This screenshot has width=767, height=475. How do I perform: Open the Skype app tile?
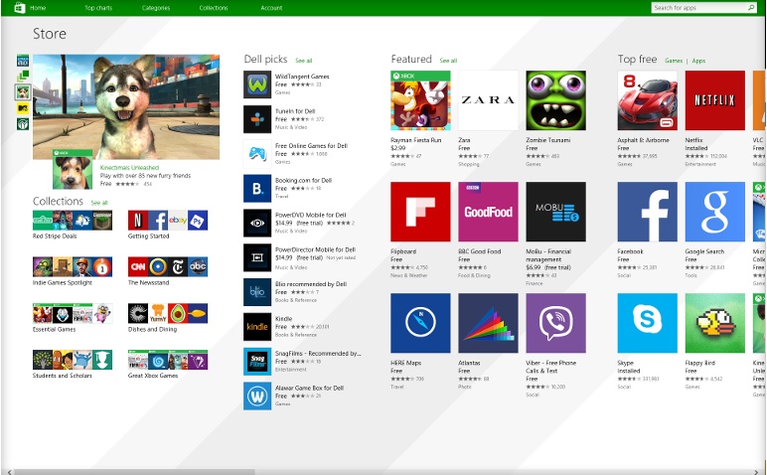pyautogui.click(x=648, y=323)
